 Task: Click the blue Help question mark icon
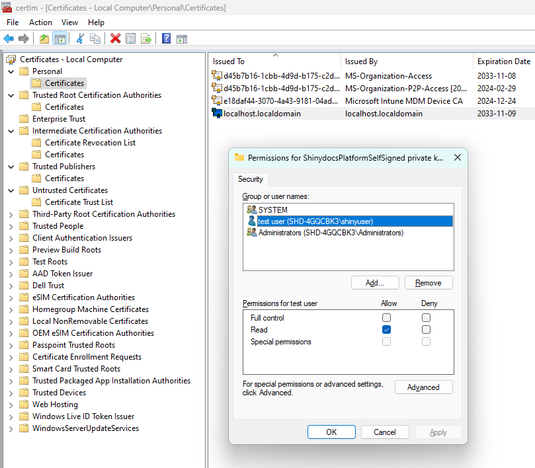pos(166,38)
